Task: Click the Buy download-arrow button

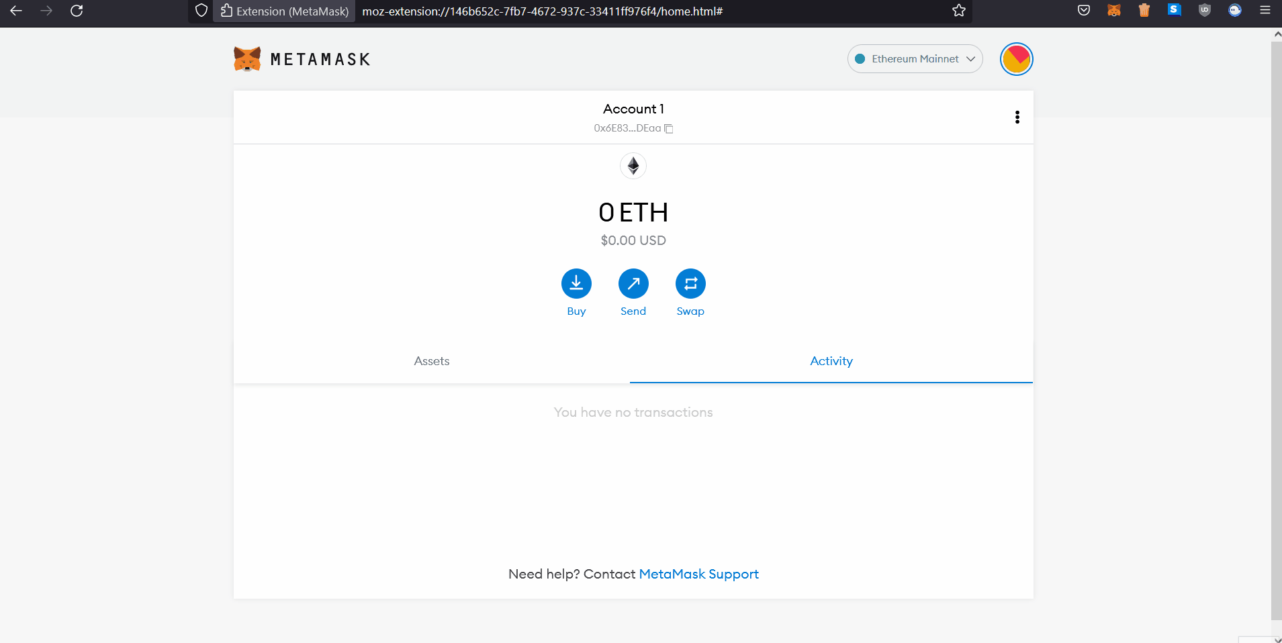Action: click(x=576, y=283)
